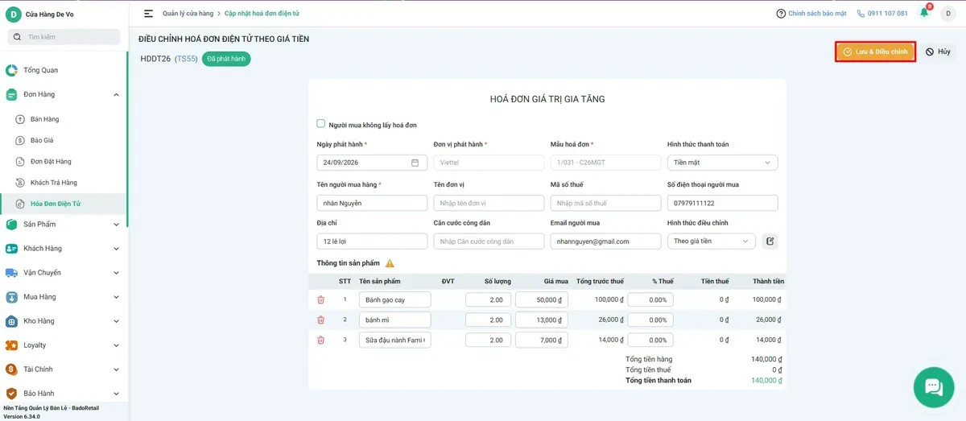The height and width of the screenshot is (421, 966).
Task: Click Quản lý cửa hàng breadcrumb
Action: coord(188,14)
